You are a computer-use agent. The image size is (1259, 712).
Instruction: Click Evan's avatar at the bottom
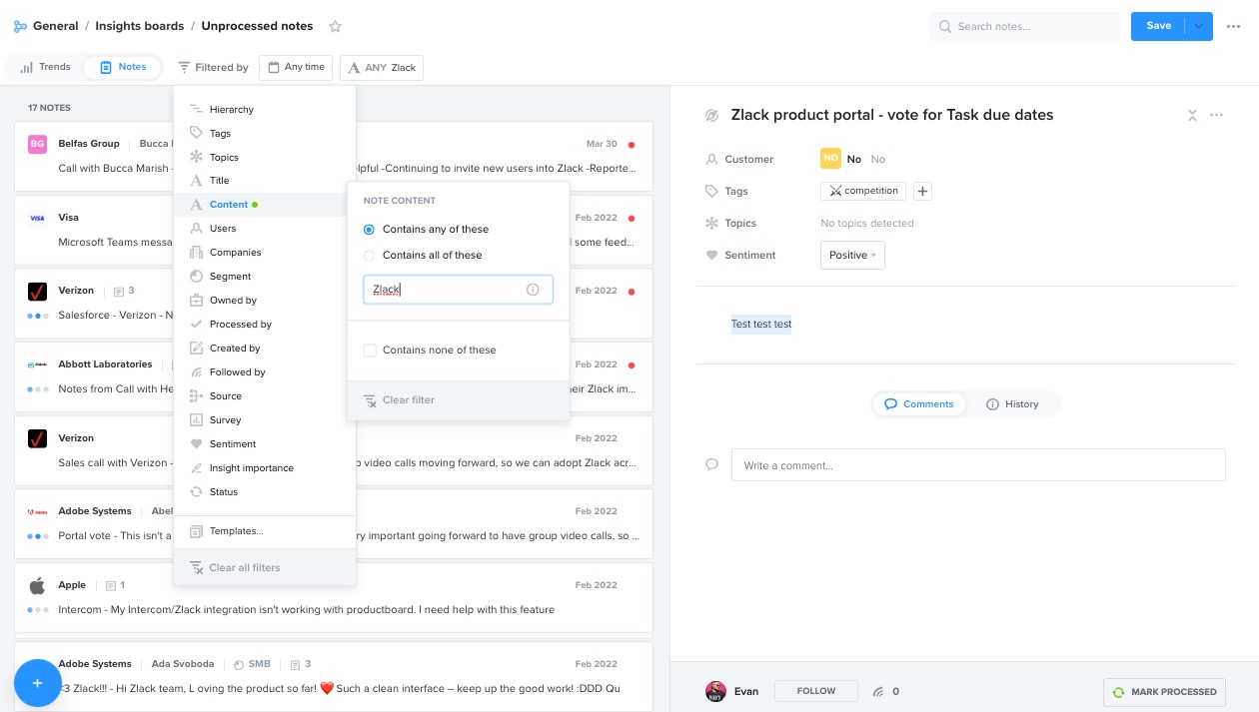(715, 691)
